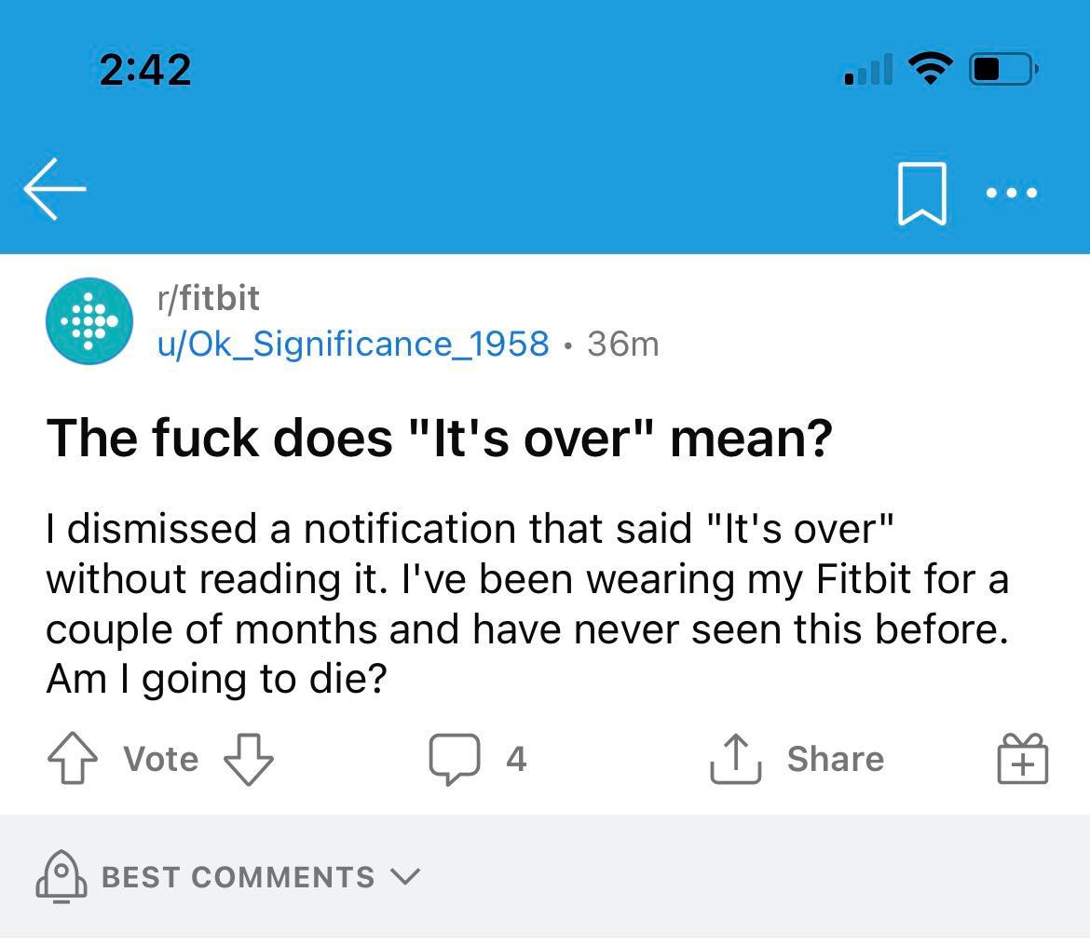Go to the r/fitbit subreddit link
Image resolution: width=1090 pixels, height=946 pixels.
pos(208,298)
